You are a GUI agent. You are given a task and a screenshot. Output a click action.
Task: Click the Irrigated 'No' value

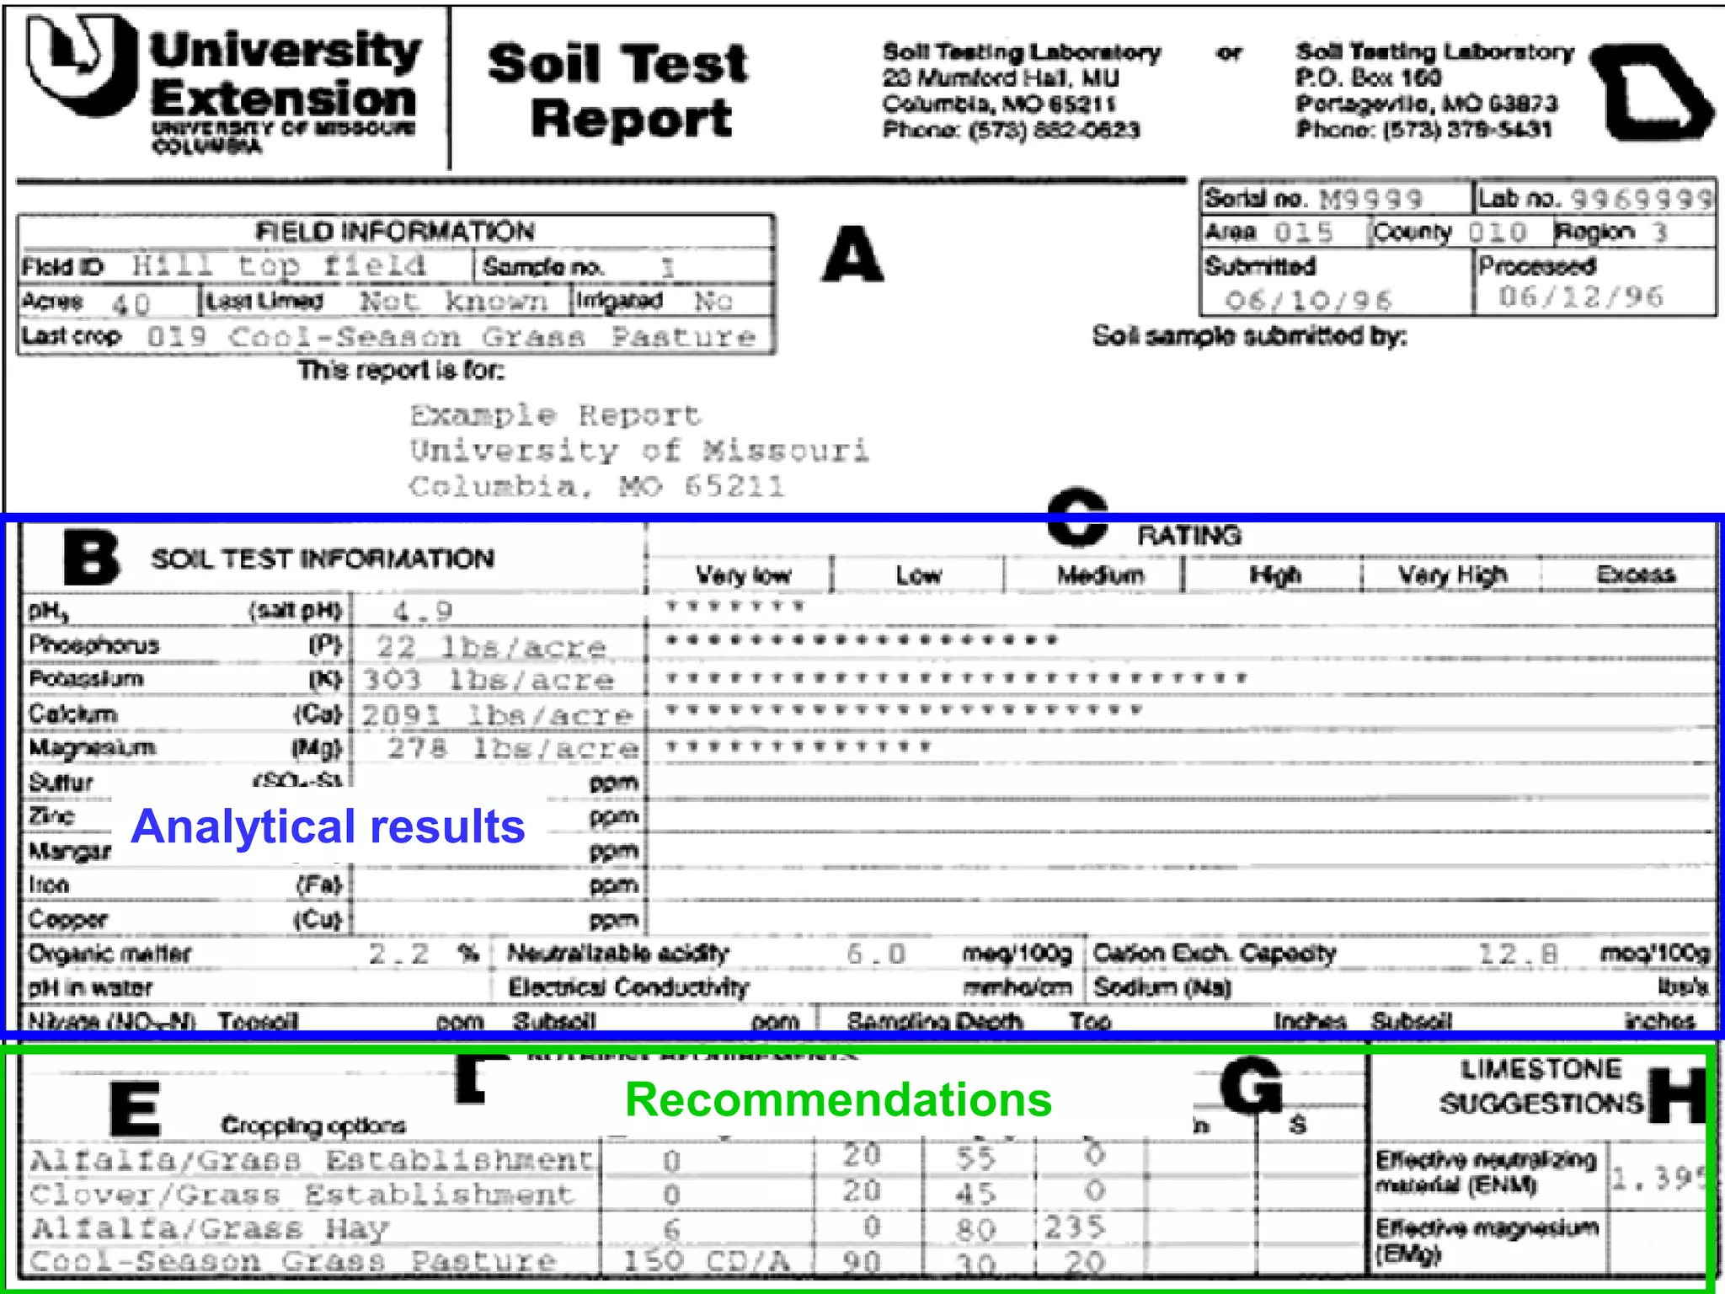[713, 301]
